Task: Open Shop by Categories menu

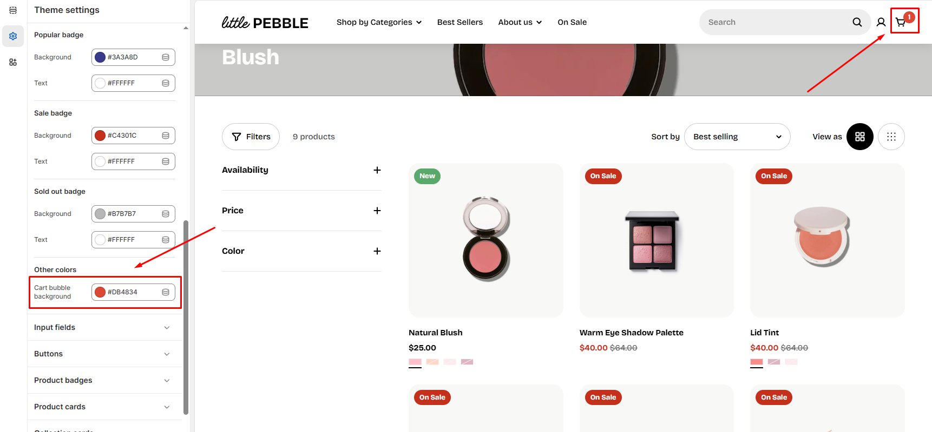Action: point(379,22)
